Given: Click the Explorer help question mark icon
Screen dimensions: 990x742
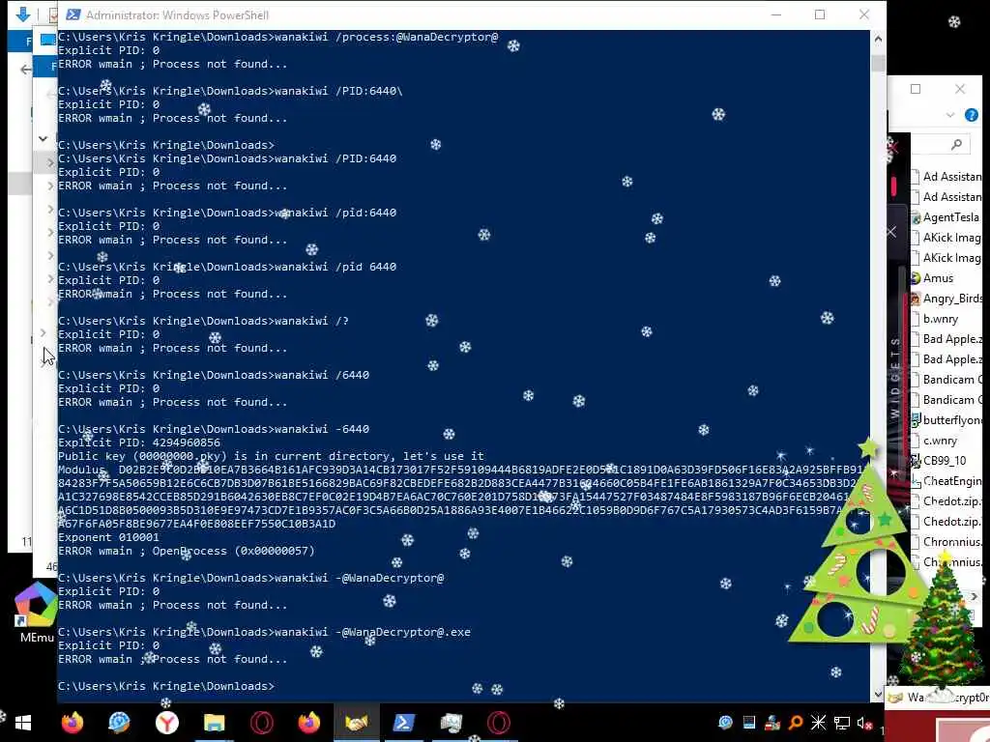Looking at the screenshot, I should (971, 115).
